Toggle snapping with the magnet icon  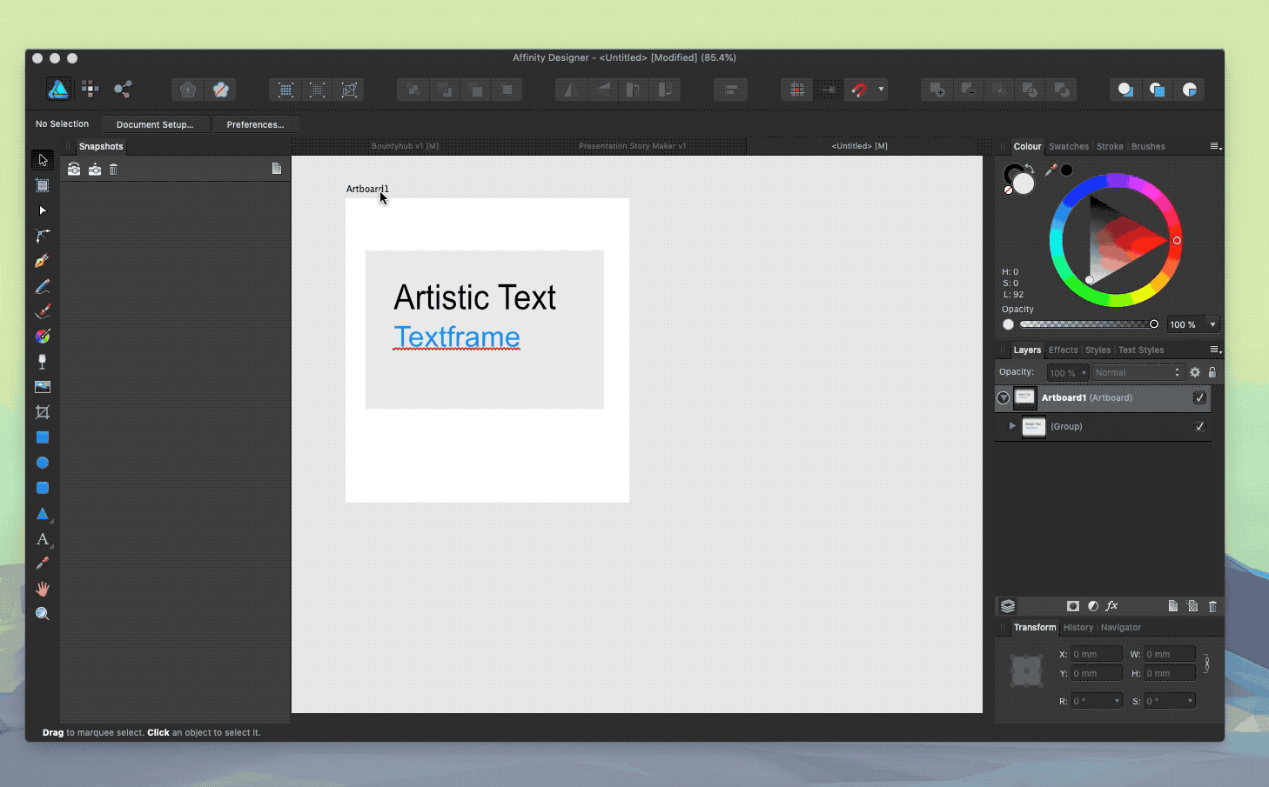click(x=861, y=89)
